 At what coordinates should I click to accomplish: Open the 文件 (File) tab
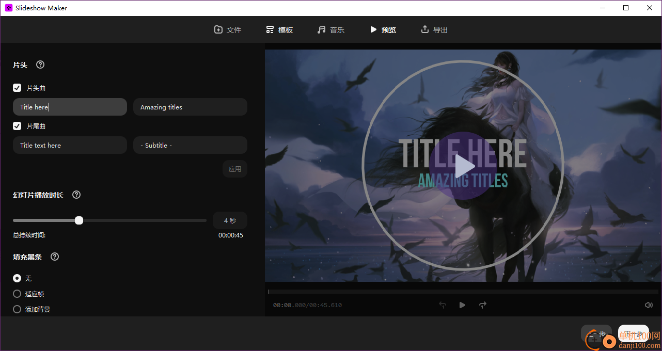[x=228, y=30]
